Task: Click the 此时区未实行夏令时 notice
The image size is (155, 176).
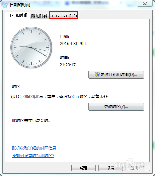Action: point(31,121)
